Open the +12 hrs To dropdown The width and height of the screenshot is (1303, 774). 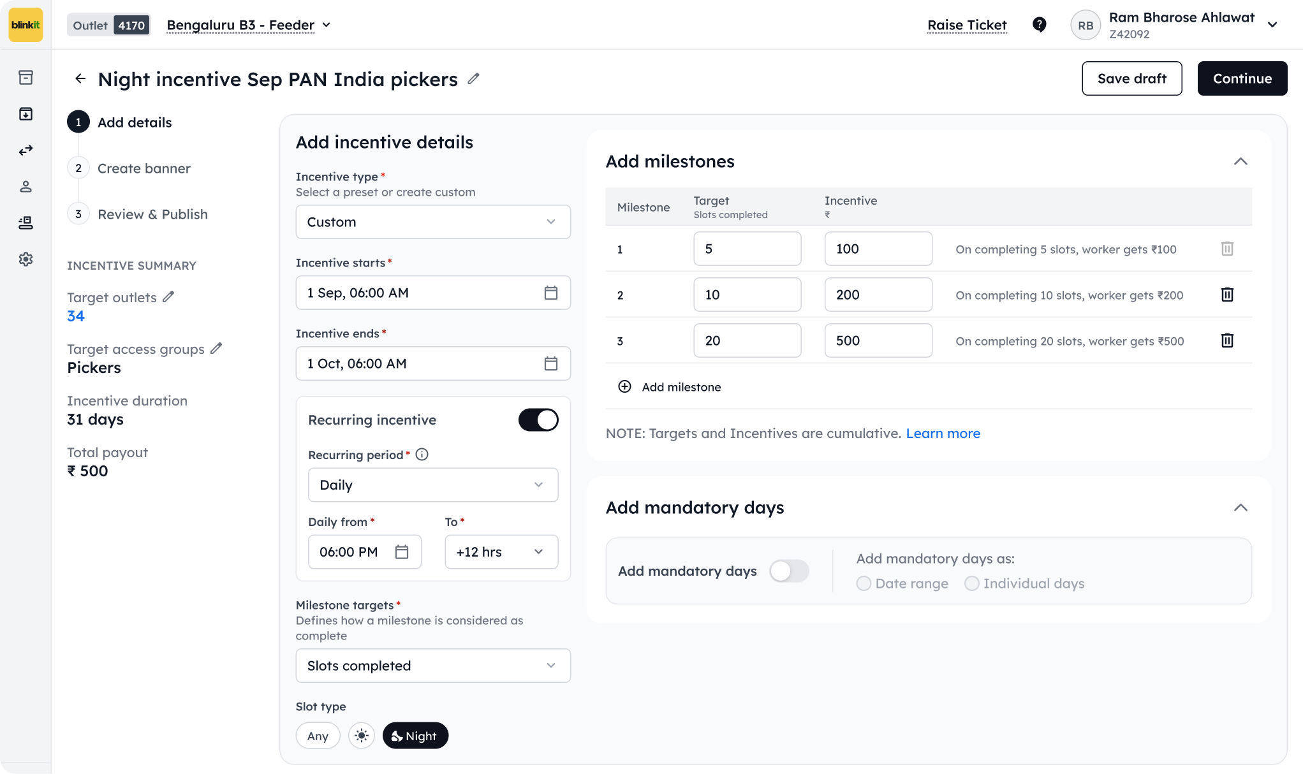pos(501,551)
